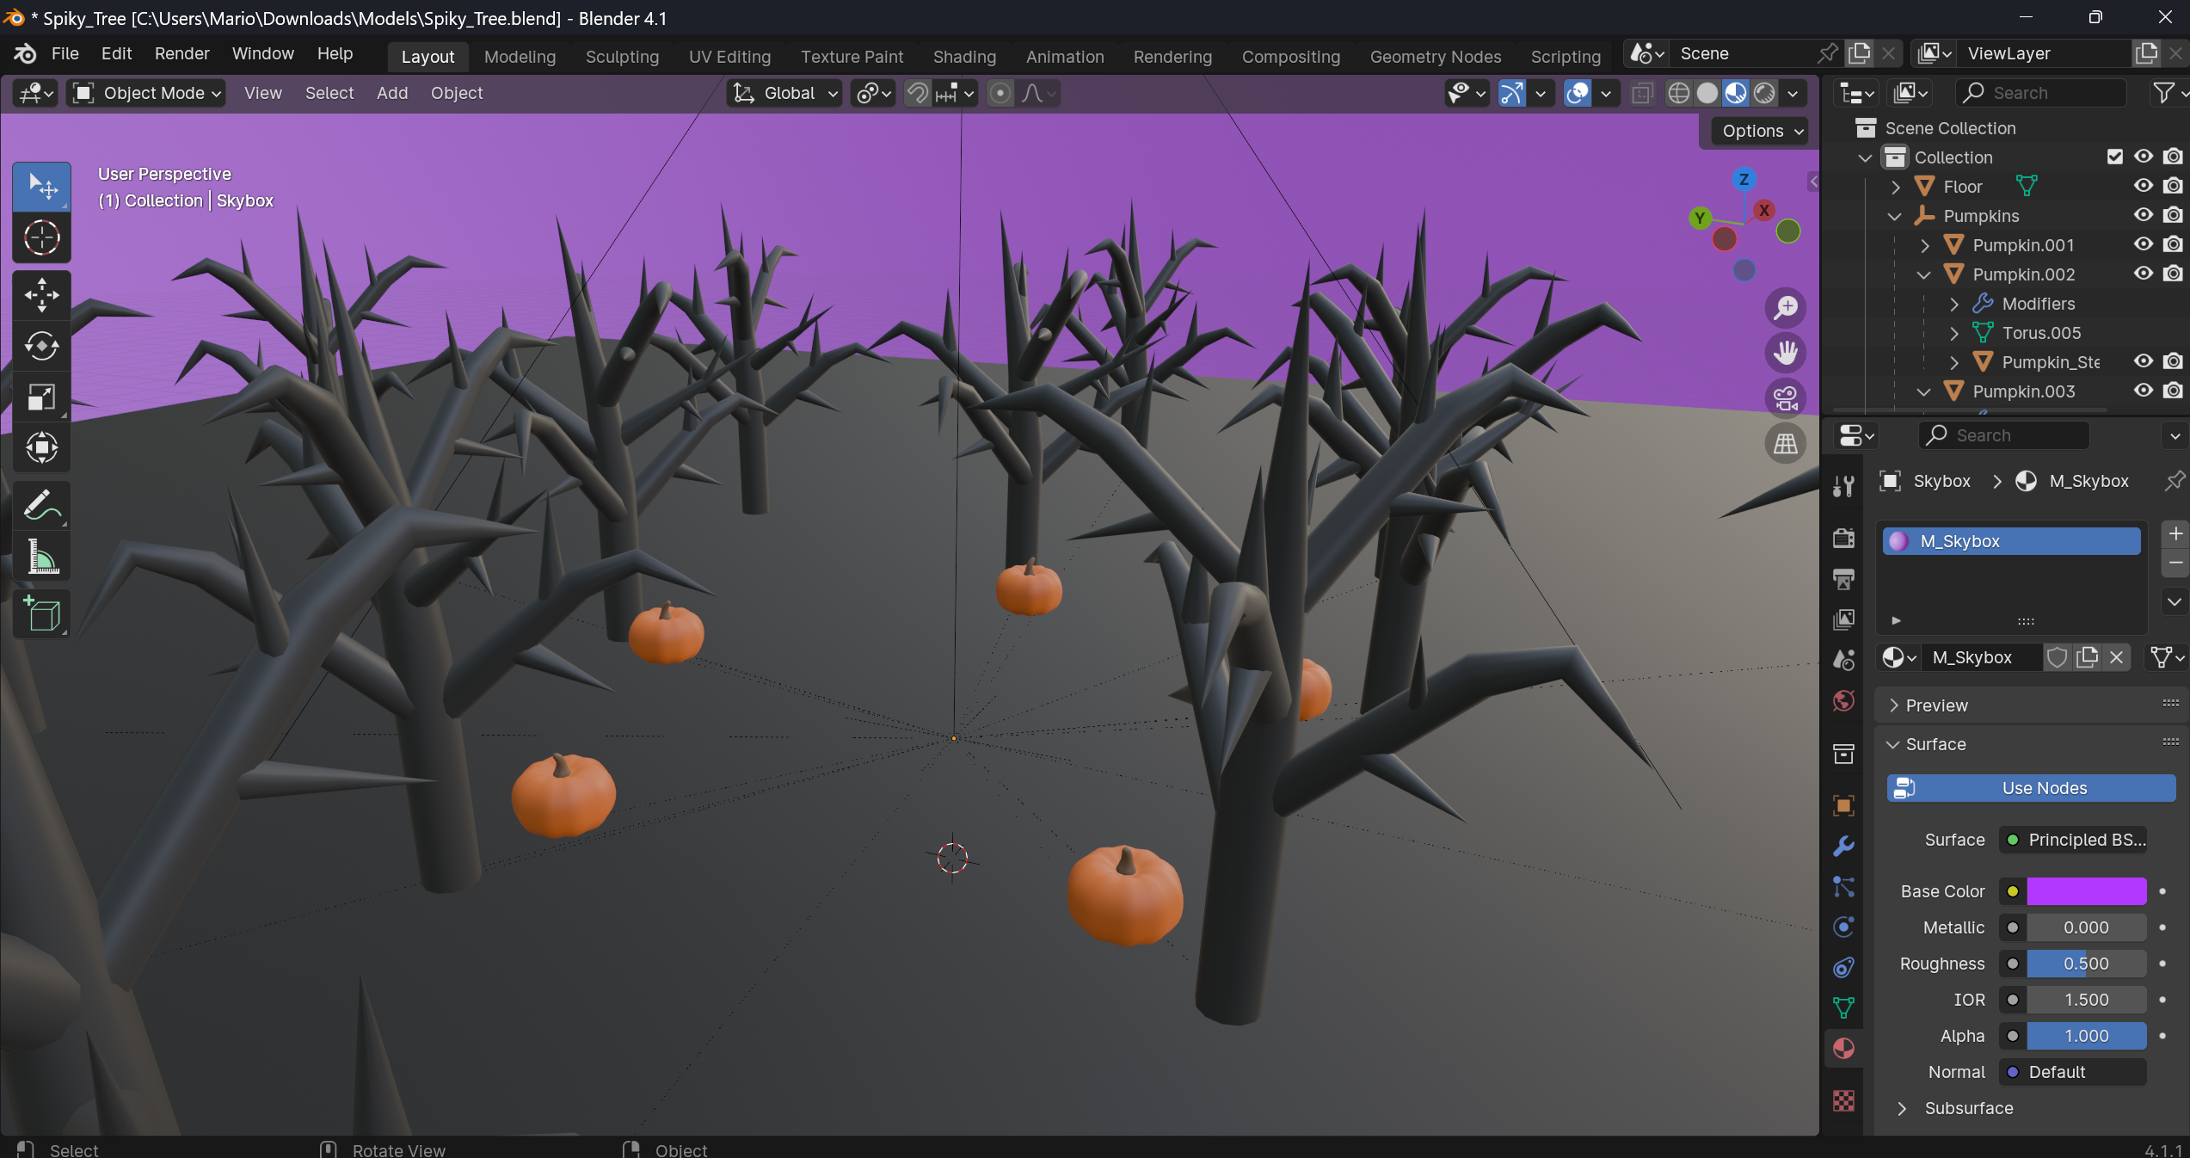This screenshot has height=1158, width=2190.
Task: Open the shading options dropdown arrow
Action: tap(1793, 93)
